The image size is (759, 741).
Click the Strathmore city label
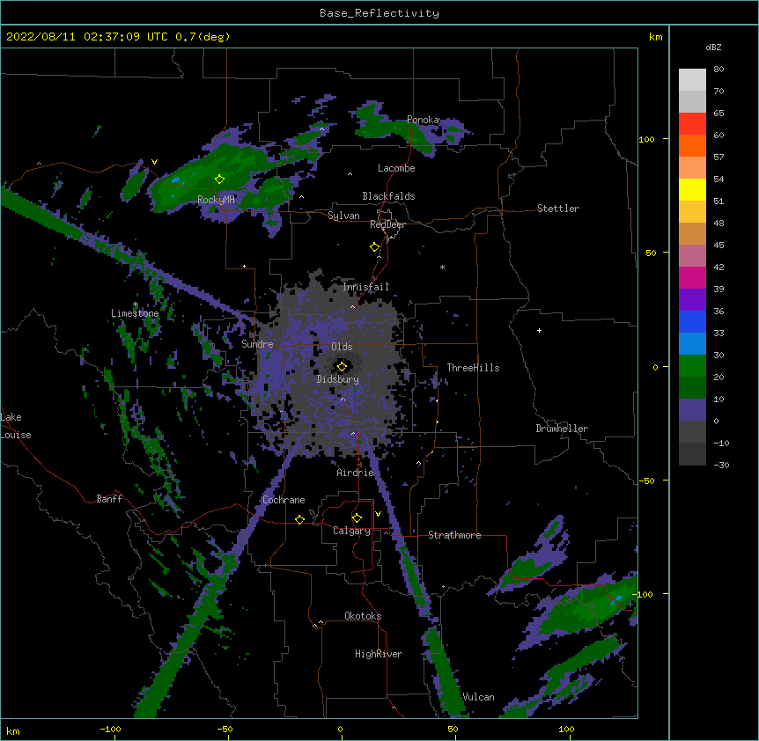pyautogui.click(x=454, y=535)
